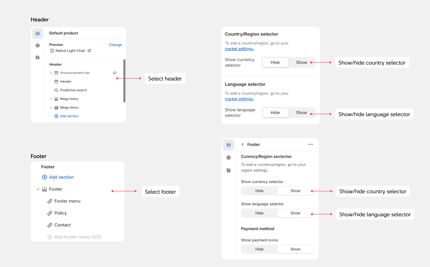Screen dimensions: 430x267
Task: Click the gear icon in Footer settings sidebar
Action: 228,158
